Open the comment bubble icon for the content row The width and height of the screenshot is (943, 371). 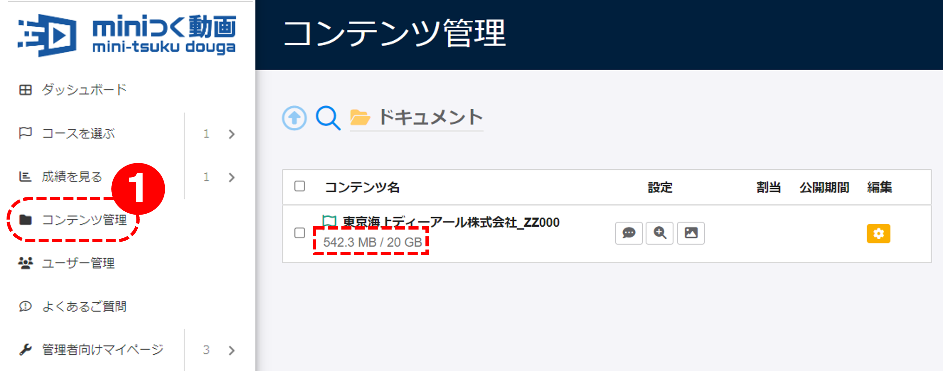click(x=629, y=233)
